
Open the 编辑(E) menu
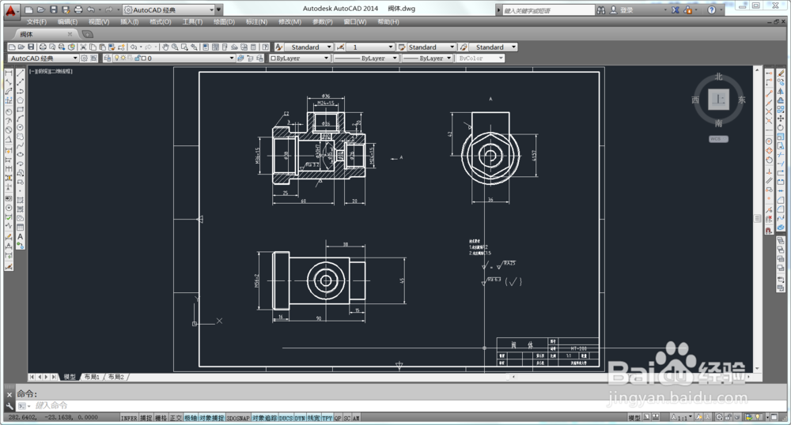tap(67, 21)
